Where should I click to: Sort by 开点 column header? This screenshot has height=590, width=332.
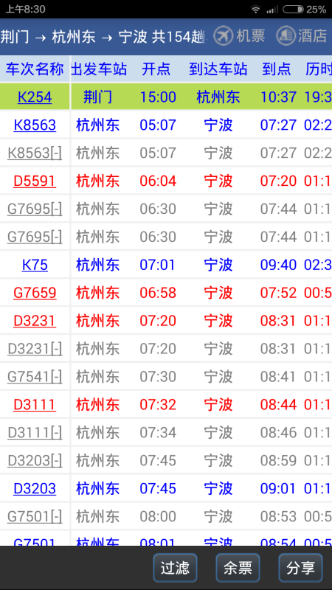click(156, 69)
